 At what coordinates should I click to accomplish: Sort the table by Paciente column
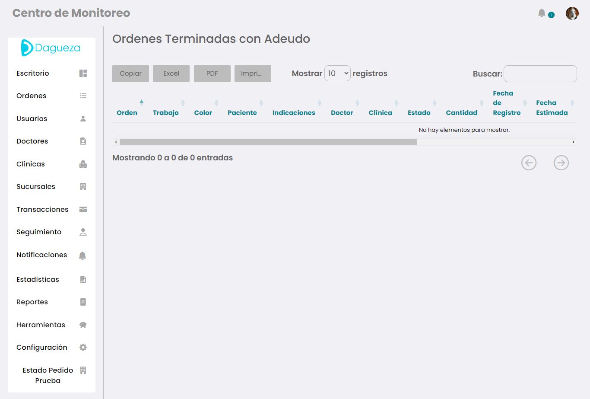pyautogui.click(x=242, y=112)
